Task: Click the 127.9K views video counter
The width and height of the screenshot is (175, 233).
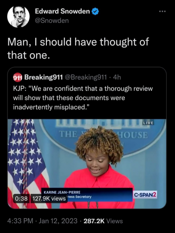Action: [x=49, y=199]
